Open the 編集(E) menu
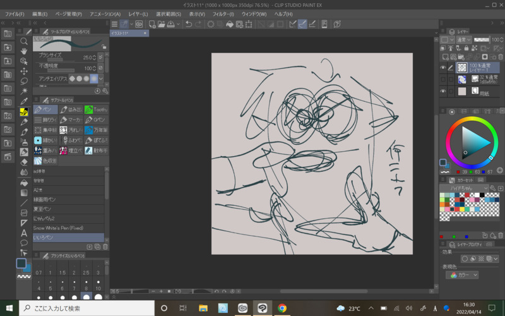The image size is (505, 316). pyautogui.click(x=40, y=14)
